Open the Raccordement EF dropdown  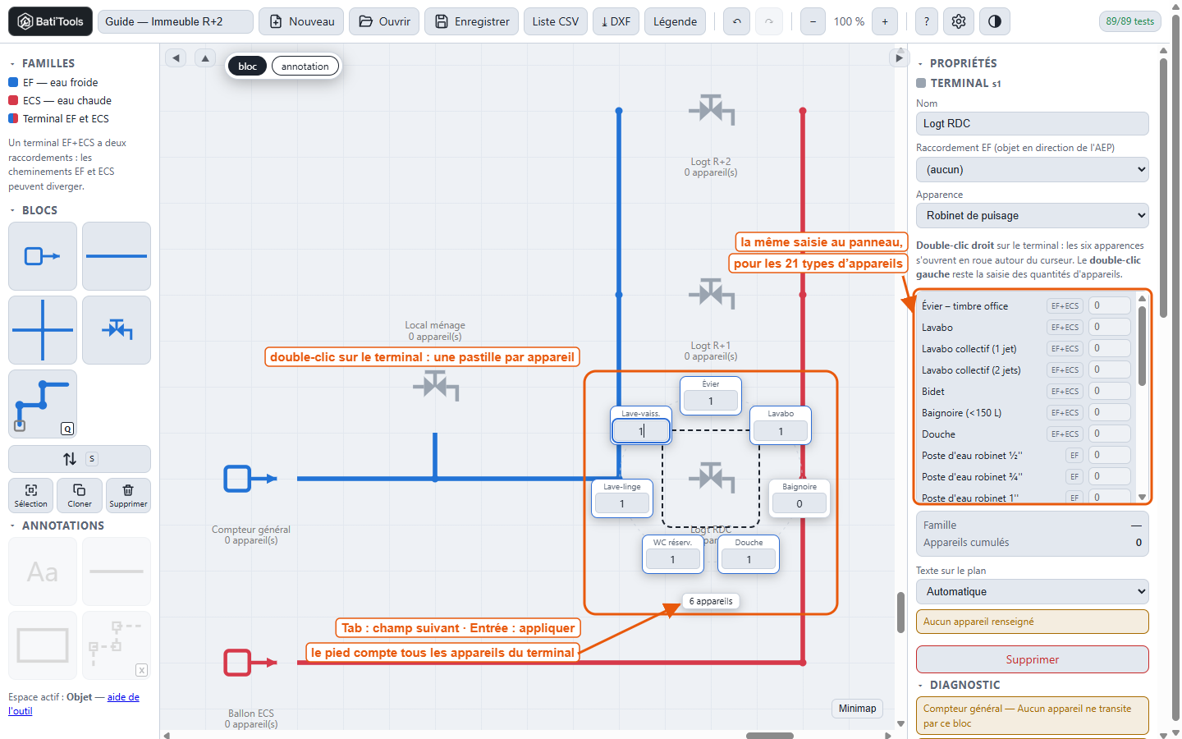click(x=1032, y=170)
